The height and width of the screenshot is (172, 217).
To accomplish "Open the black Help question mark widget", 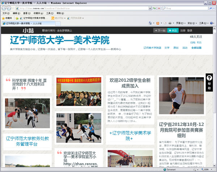I will pos(209,82).
